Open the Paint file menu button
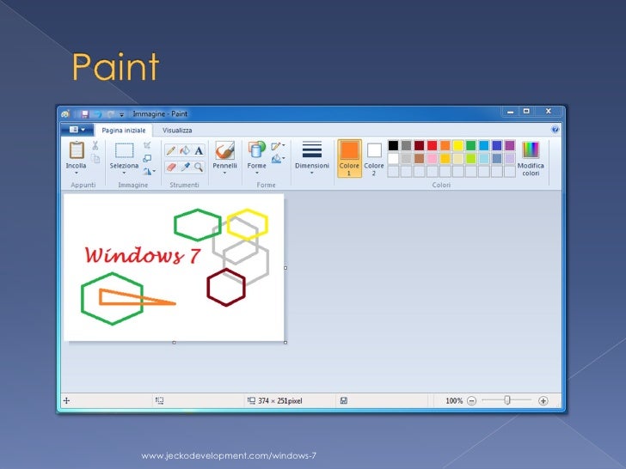This screenshot has height=469, width=626. coord(77,130)
